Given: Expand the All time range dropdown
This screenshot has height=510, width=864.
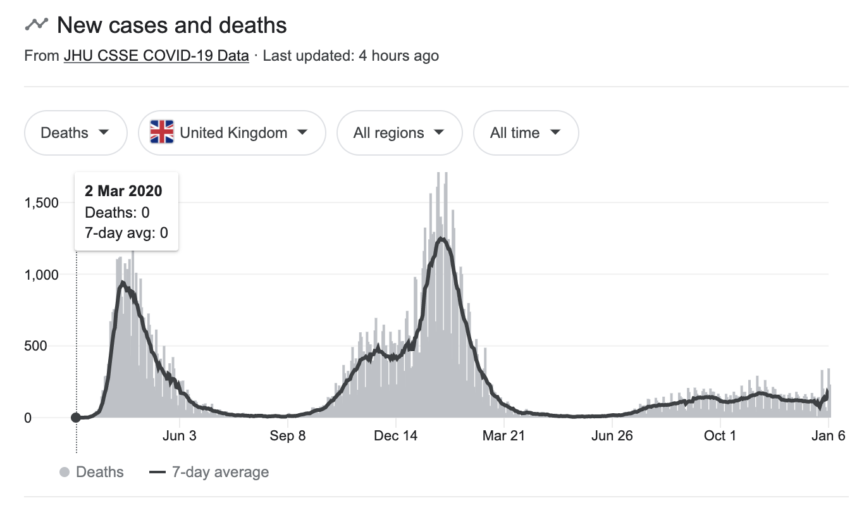Looking at the screenshot, I should [x=526, y=133].
